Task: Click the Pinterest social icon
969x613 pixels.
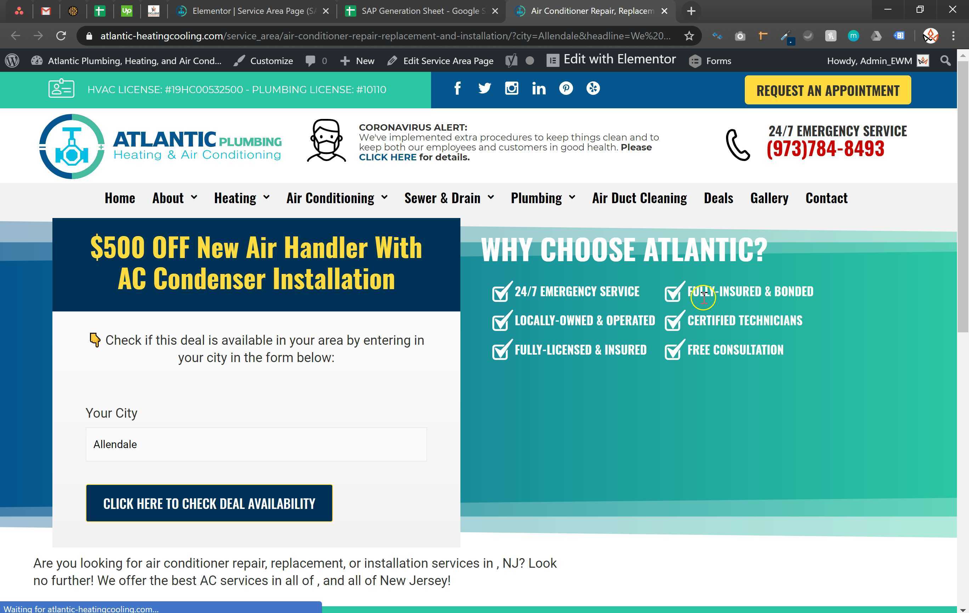Action: [x=566, y=88]
